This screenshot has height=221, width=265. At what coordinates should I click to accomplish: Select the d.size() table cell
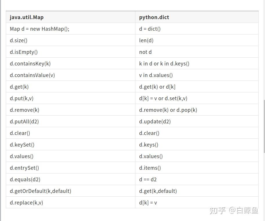[x=70, y=40]
